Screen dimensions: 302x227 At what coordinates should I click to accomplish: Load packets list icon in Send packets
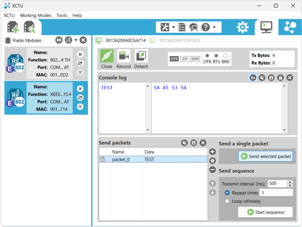pyautogui.click(x=184, y=143)
